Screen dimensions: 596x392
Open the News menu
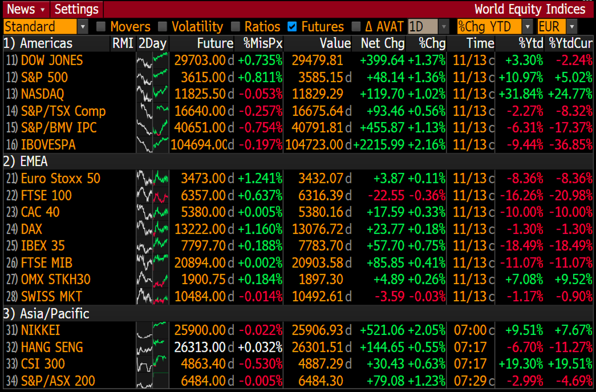21,9
